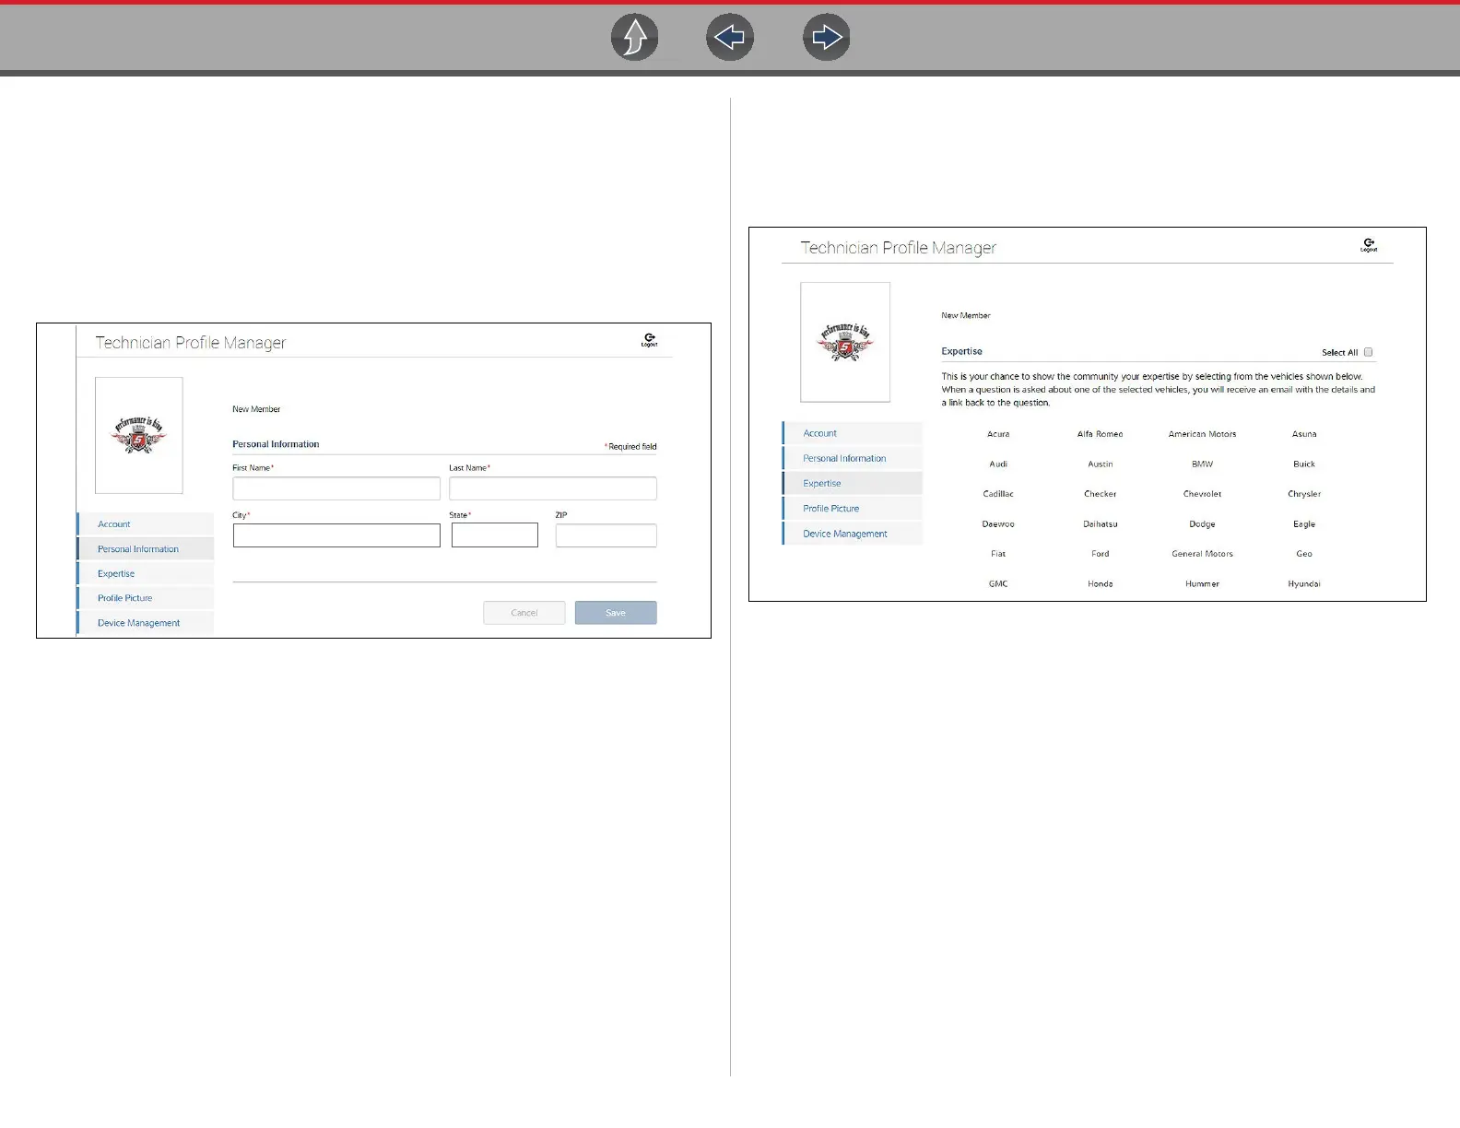Click Logout icon in left profile manager
Viewport: 1460px width, 1128px height.
tap(650, 340)
